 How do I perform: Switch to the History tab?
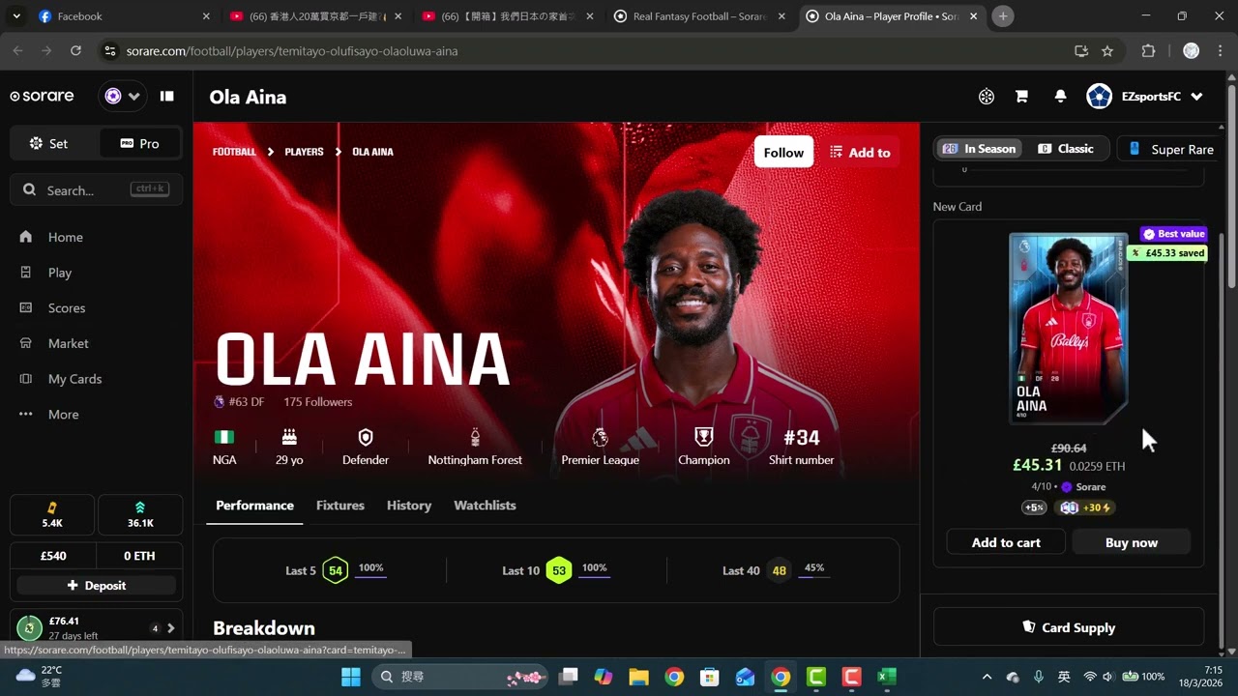[x=409, y=506]
